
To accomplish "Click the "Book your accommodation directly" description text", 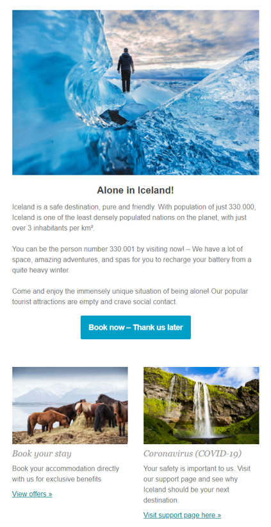I will click(x=65, y=474).
